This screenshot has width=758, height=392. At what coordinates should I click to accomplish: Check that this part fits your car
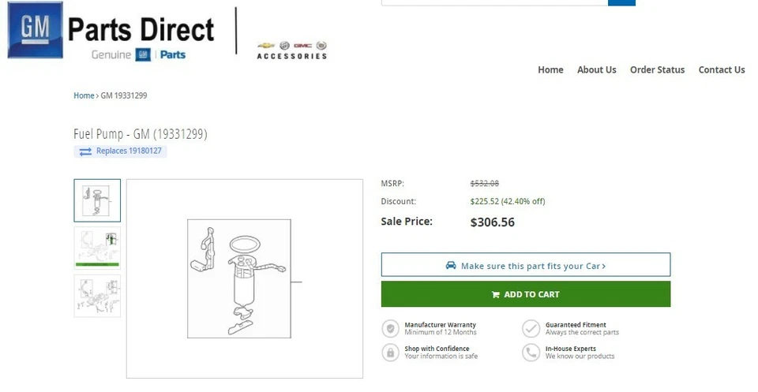click(526, 266)
